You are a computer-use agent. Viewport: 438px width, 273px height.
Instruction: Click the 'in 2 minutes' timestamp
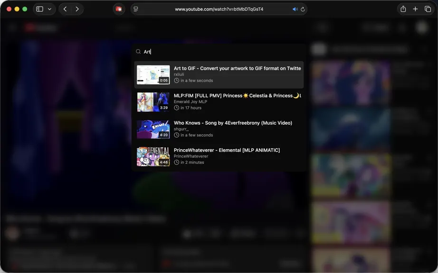pyautogui.click(x=192, y=163)
